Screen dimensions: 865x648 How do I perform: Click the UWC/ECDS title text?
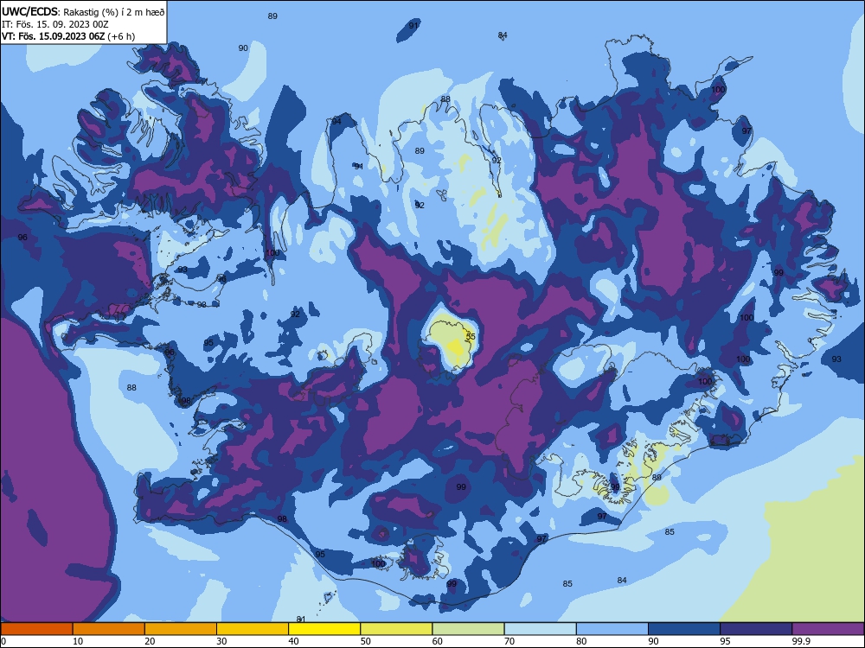click(29, 11)
